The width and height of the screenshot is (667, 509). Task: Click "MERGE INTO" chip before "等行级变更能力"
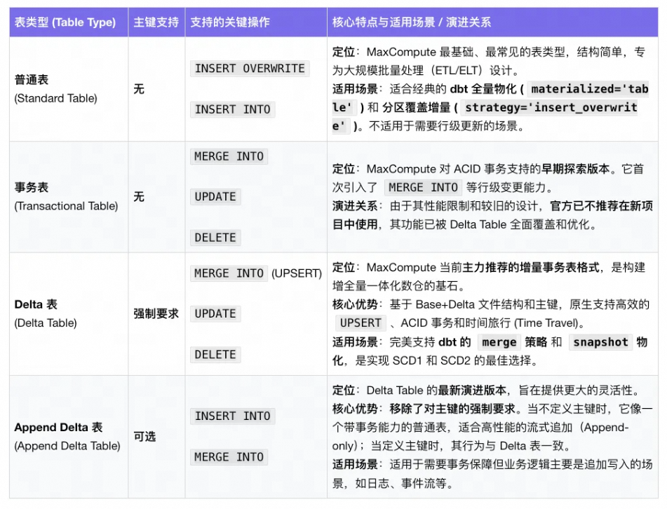[423, 187]
